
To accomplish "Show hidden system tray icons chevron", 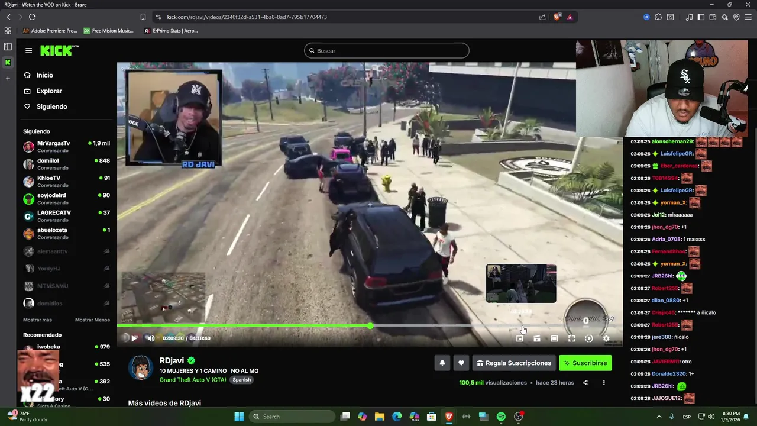I will 659,417.
